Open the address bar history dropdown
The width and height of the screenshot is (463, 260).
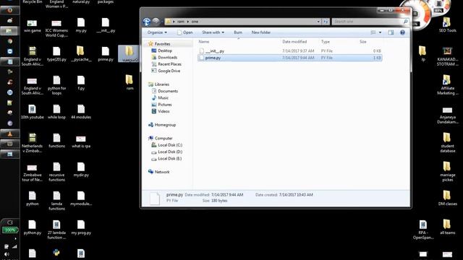(x=318, y=22)
